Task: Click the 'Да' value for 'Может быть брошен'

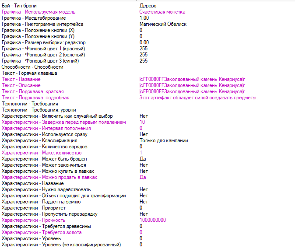Action: (143, 159)
